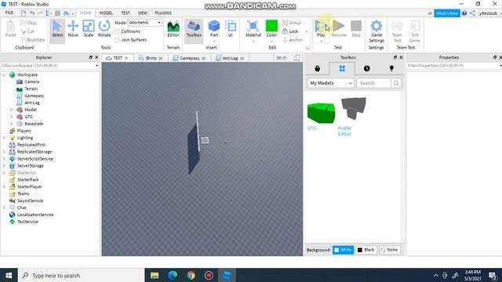Image resolution: width=502 pixels, height=282 pixels.
Task: Toggle Anchor on selection
Action: (293, 40)
